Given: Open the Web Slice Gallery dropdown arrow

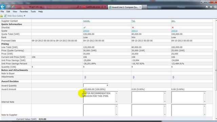Looking at the screenshot, I should pyautogui.click(x=24, y=16).
